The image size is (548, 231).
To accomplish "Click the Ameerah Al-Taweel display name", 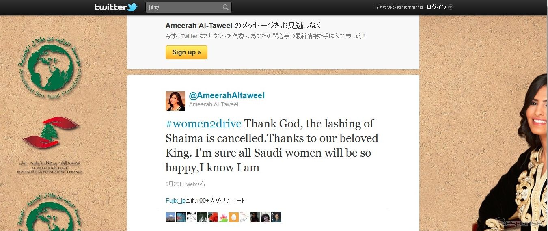I will click(x=214, y=104).
